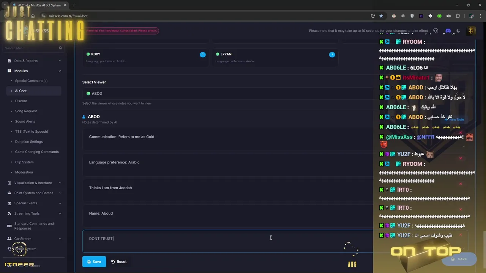This screenshot has width=486, height=273.
Task: Click the Reset button
Action: (119, 262)
